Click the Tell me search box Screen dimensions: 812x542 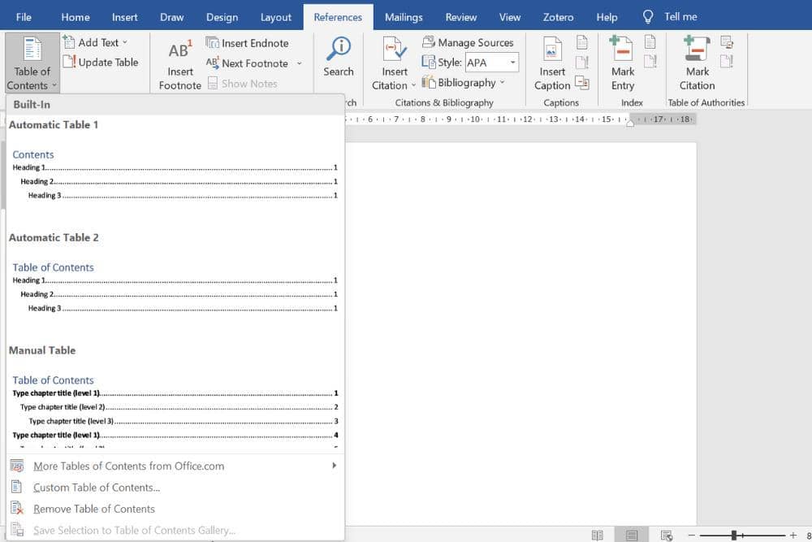(680, 17)
